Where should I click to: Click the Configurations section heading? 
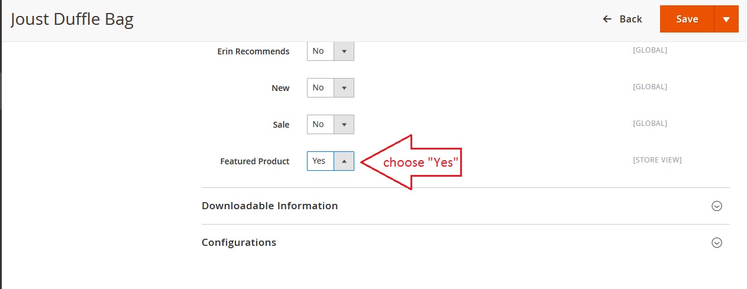(x=239, y=243)
